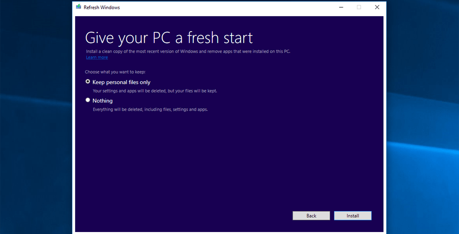Go Back to the previous step
The image size is (459, 234).
[x=311, y=215]
